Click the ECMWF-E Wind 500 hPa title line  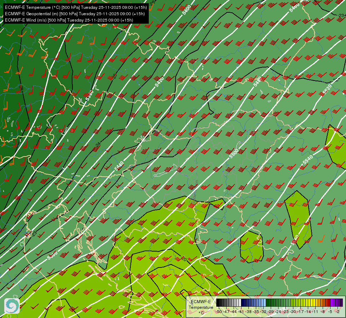(x=69, y=20)
